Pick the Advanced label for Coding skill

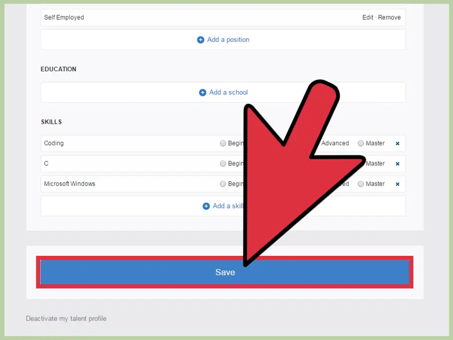pyautogui.click(x=335, y=143)
